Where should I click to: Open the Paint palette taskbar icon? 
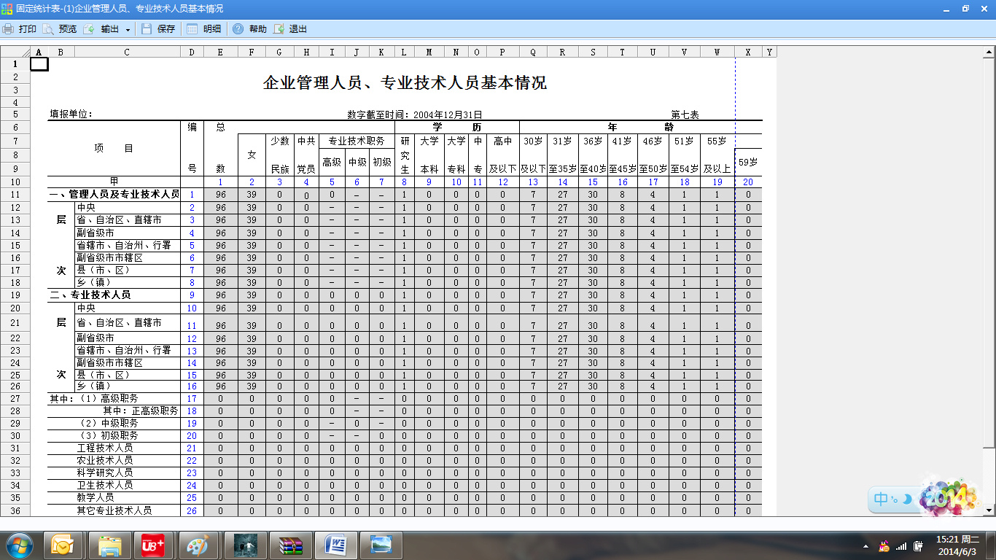(x=198, y=545)
